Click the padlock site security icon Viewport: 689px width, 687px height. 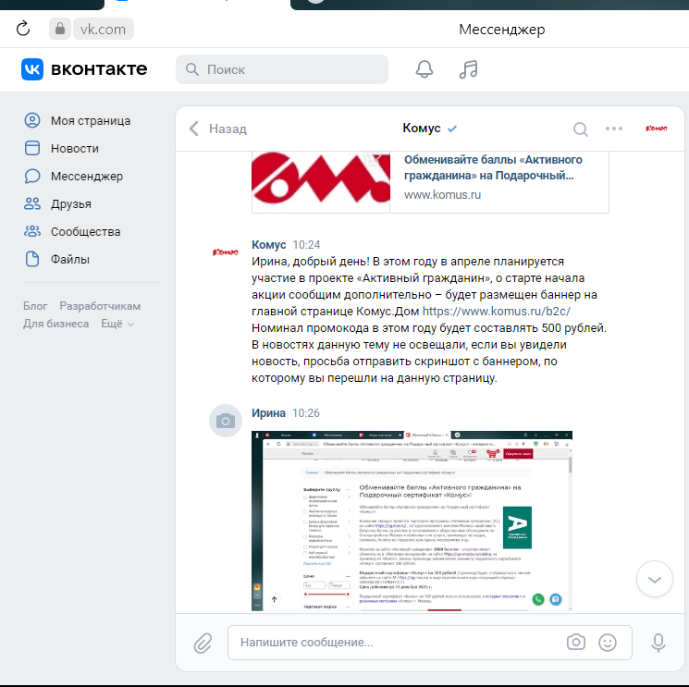[60, 29]
